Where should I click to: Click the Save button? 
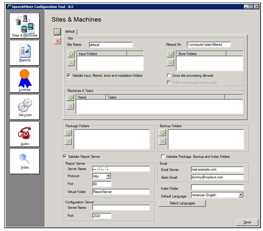click(x=247, y=222)
